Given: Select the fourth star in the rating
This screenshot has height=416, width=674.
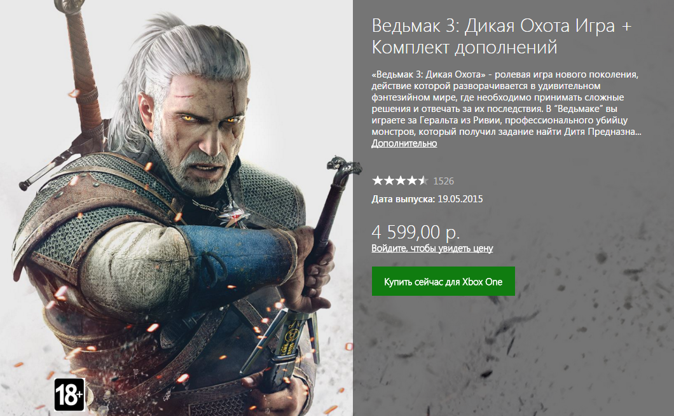Looking at the screenshot, I should coord(412,180).
